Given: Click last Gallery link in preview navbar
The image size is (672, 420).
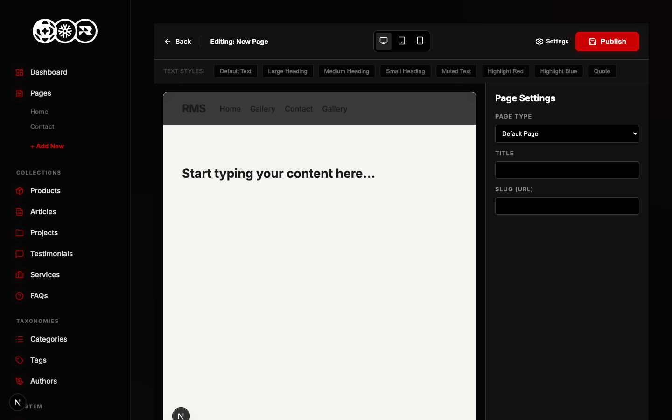Looking at the screenshot, I should 335,109.
